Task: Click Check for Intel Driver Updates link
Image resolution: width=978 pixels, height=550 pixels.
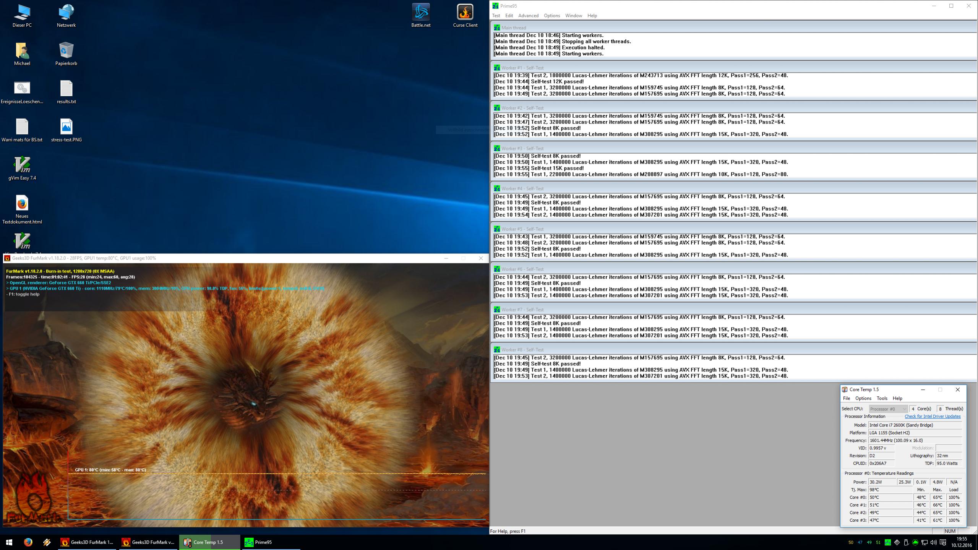Action: pos(932,416)
